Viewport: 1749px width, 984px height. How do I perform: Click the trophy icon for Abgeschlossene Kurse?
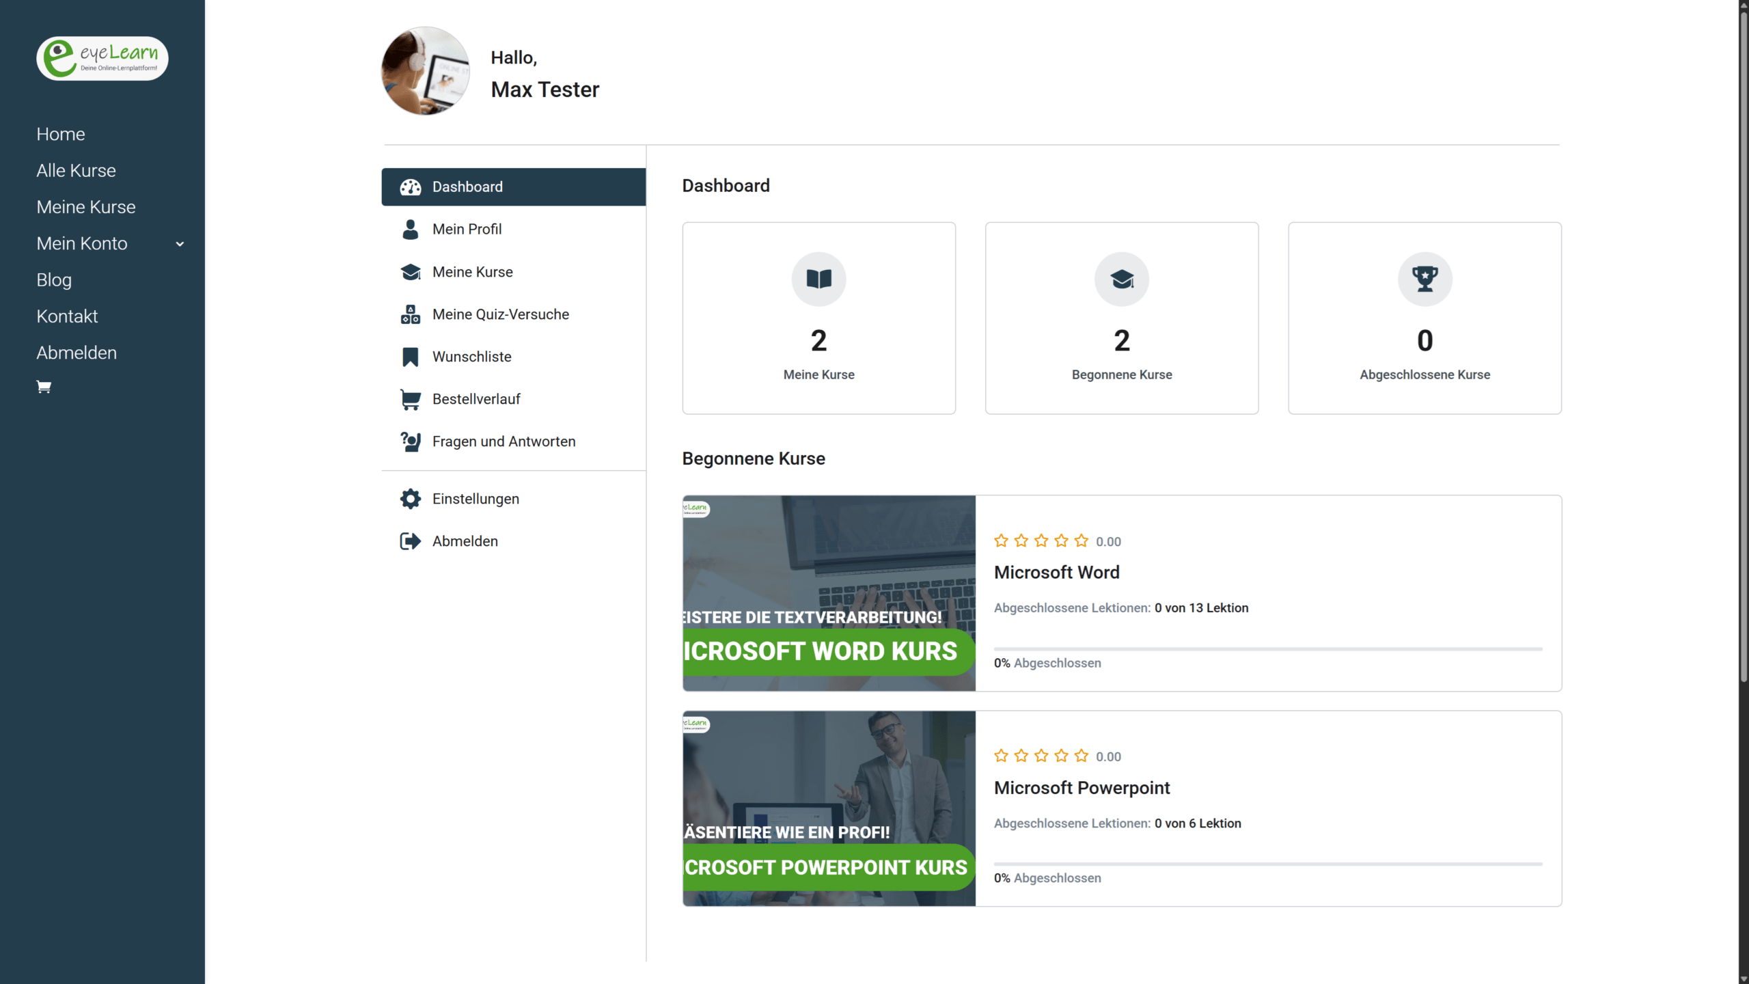pyautogui.click(x=1424, y=279)
